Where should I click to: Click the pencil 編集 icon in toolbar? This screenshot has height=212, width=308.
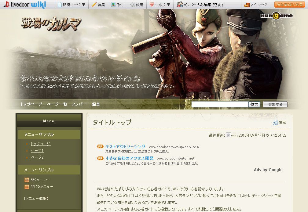pyautogui.click(x=94, y=5)
